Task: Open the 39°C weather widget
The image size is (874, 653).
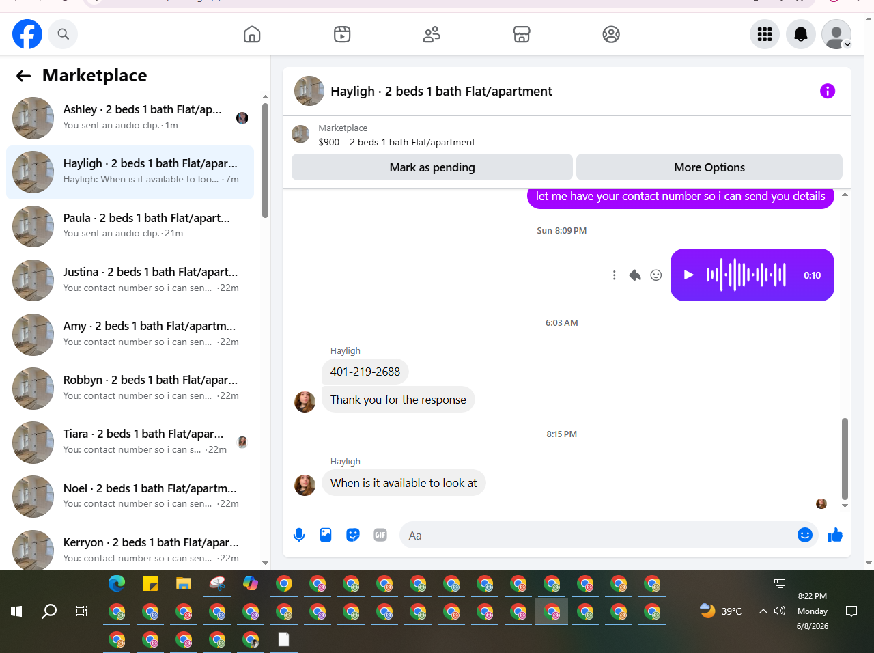Action: tap(721, 611)
